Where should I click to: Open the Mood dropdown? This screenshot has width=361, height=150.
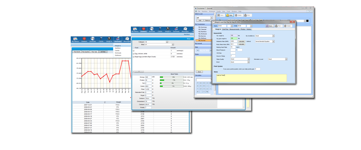click(248, 62)
